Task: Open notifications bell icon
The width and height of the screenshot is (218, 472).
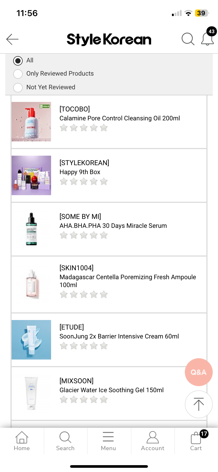Action: 207,39
